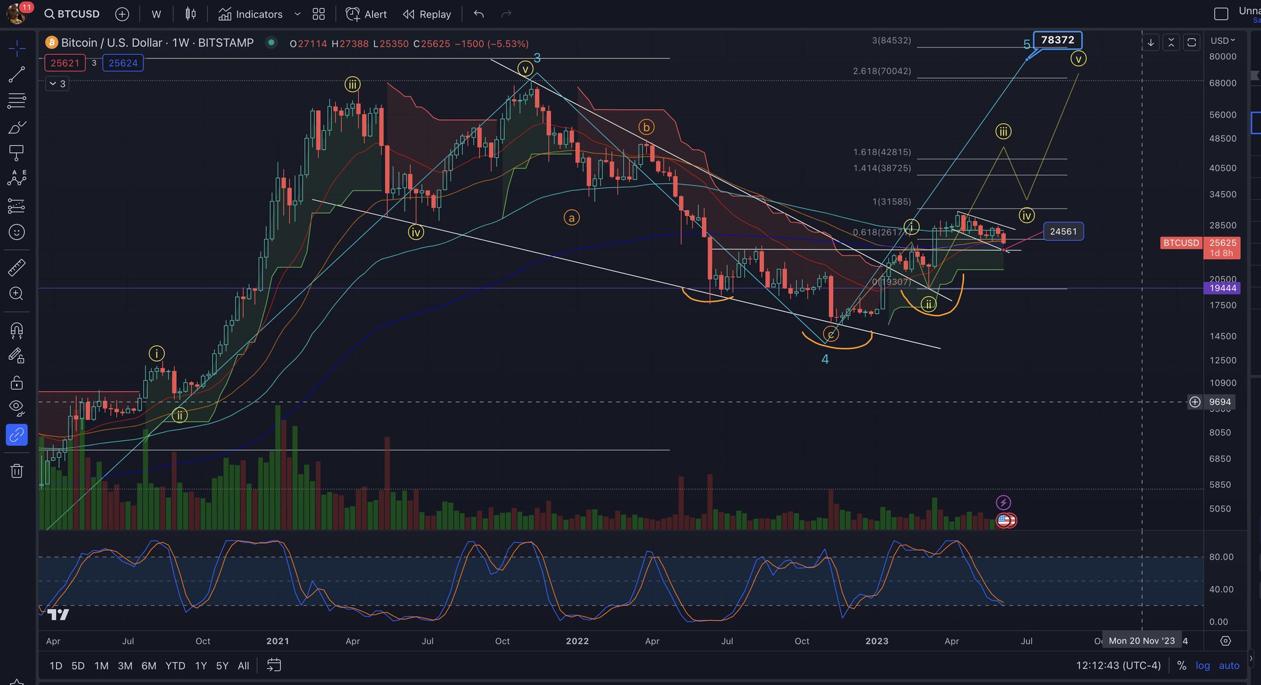
Task: Click the 24561 price label box
Action: [x=1063, y=232]
